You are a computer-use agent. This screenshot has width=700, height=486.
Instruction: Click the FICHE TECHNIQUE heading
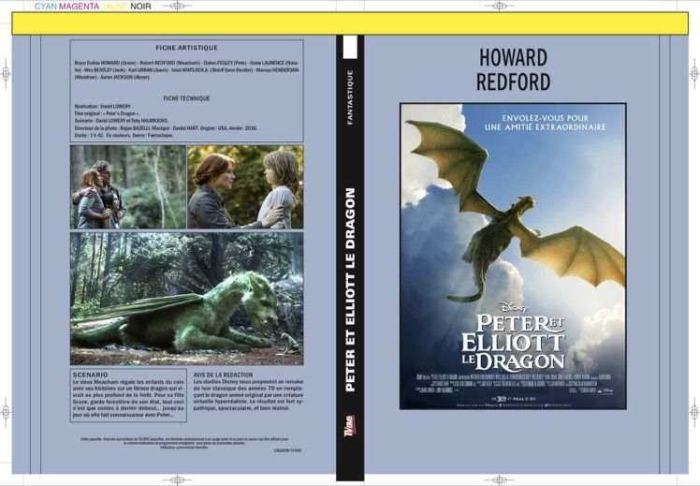(x=186, y=98)
